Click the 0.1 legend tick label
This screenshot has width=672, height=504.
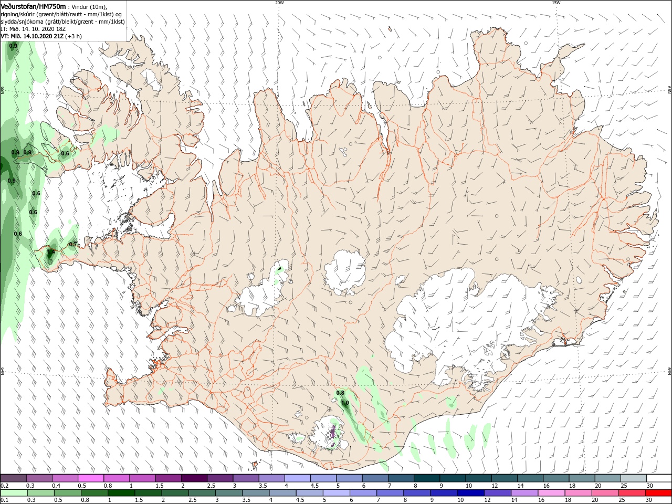click(x=4, y=500)
